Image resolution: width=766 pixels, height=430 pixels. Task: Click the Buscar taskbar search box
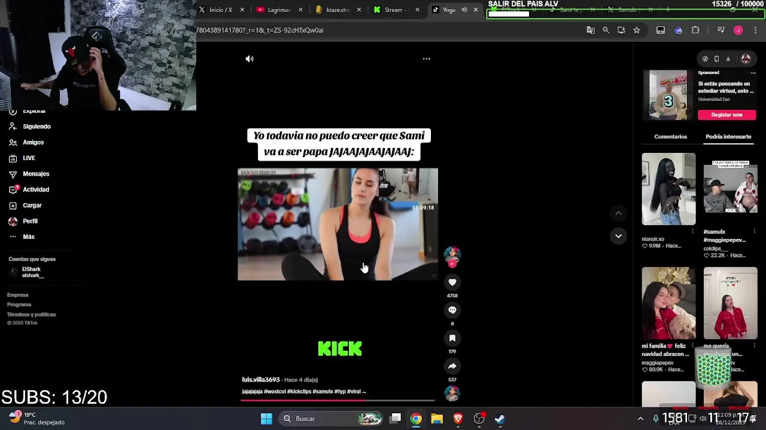click(x=331, y=419)
